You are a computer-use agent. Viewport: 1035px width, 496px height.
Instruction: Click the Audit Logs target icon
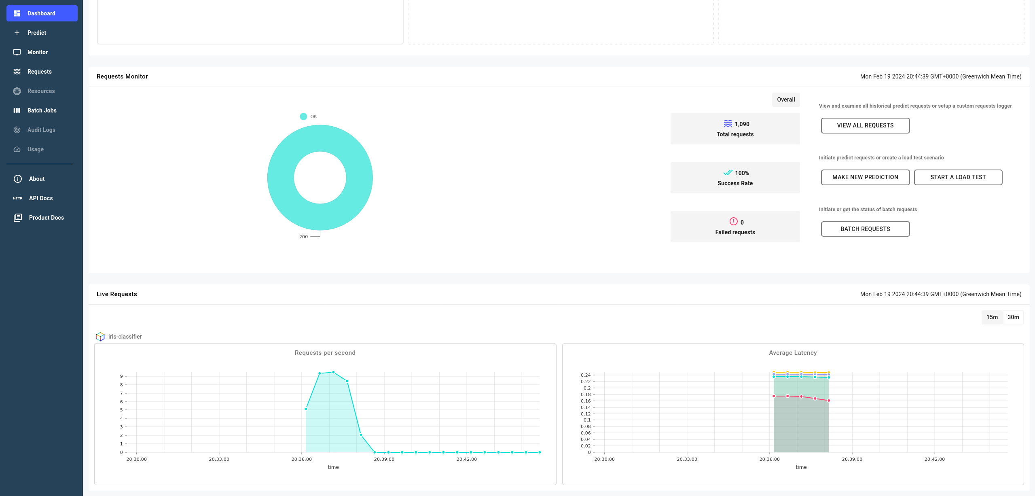(17, 130)
